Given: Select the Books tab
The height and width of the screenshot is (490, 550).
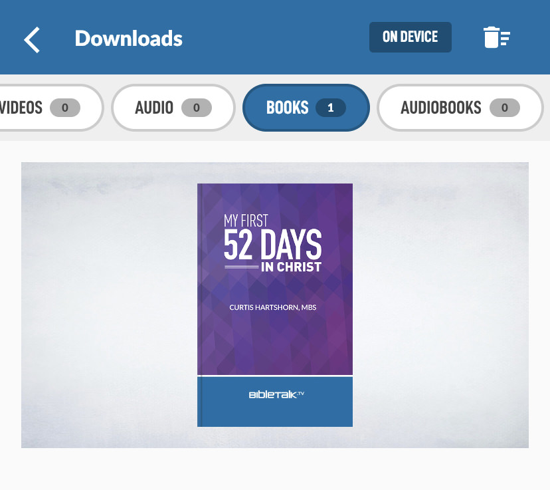Looking at the screenshot, I should coord(306,108).
